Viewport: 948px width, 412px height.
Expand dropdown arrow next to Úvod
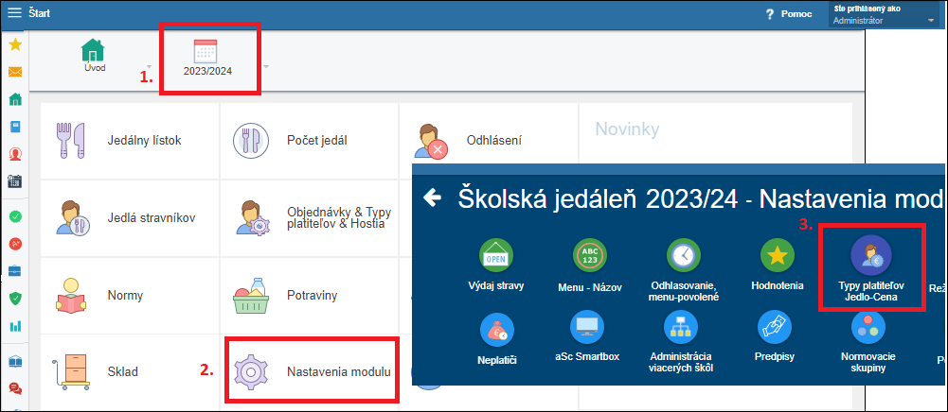coord(150,66)
